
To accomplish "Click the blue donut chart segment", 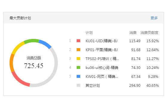I will coord(46,44).
